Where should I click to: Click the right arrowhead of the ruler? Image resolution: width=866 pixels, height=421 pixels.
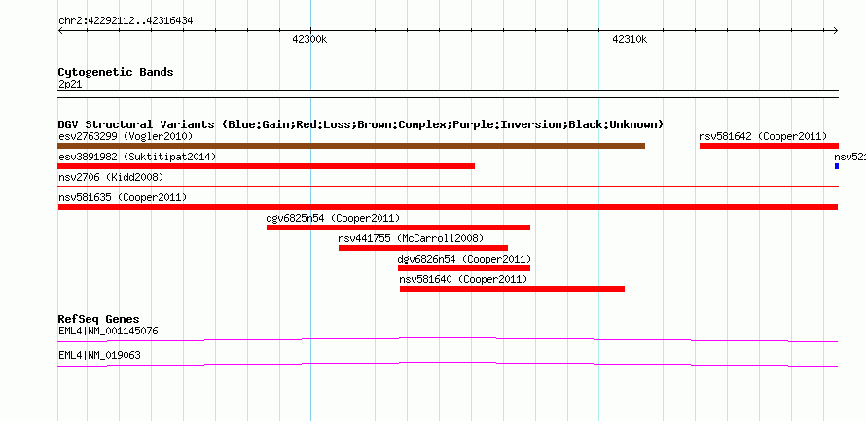coord(836,31)
